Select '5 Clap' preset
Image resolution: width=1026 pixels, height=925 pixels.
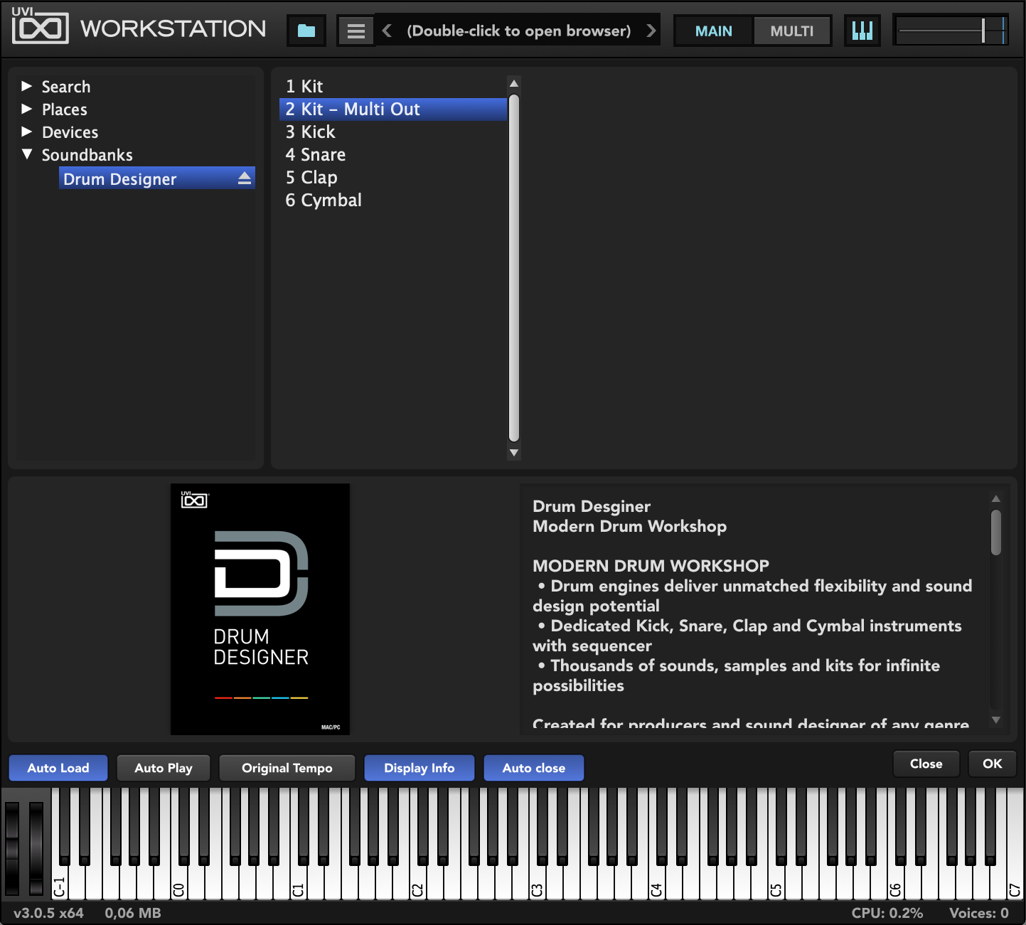[x=393, y=177]
